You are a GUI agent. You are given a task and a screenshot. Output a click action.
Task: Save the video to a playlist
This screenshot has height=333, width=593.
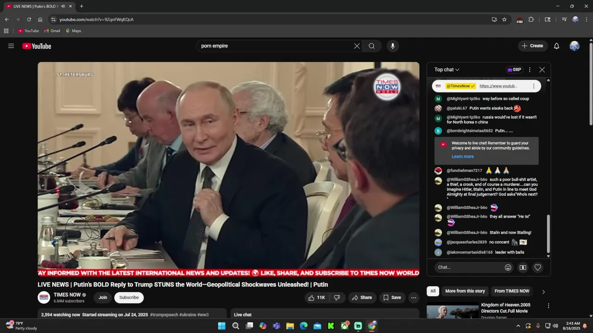tap(392, 297)
